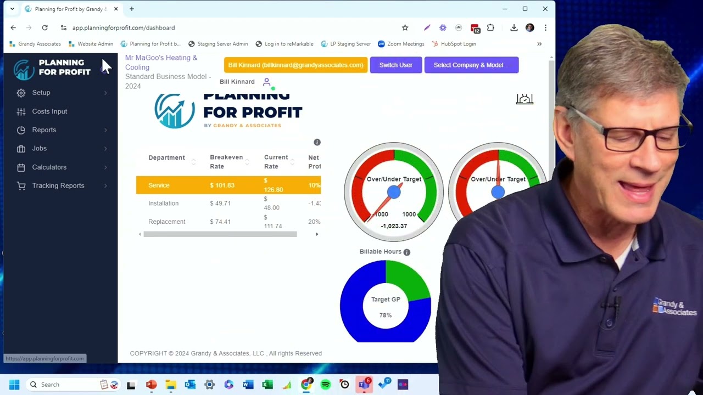Click the Calculators calendar icon
Viewport: 703px width, 395px height.
tap(21, 167)
